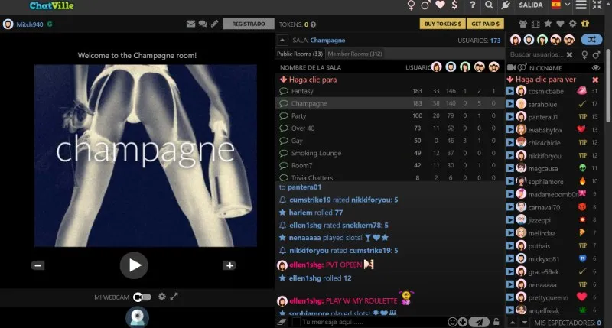
Task: Open the film strip videos icon
Action: click(535, 24)
